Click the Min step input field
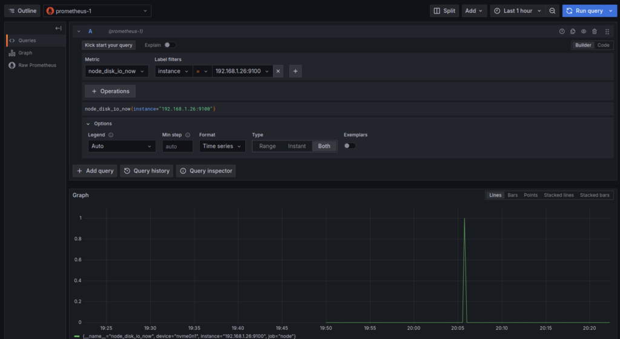620x339 pixels. point(177,146)
